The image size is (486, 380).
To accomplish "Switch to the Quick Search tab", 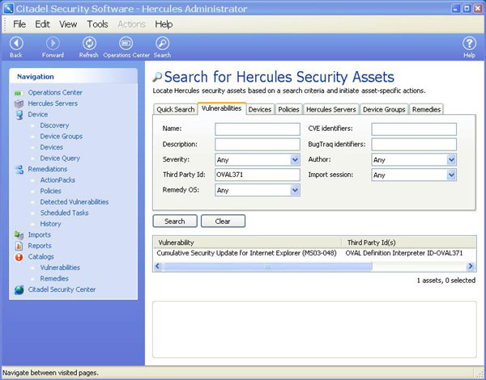I will [175, 109].
